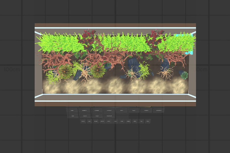Select the second spiky rosette plant near center

pos(98,70)
